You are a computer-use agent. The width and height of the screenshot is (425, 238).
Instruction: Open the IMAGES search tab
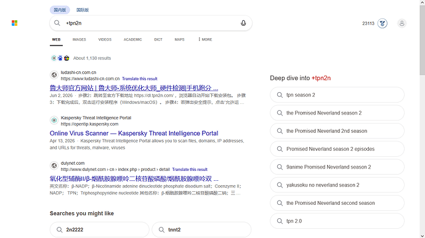pyautogui.click(x=79, y=39)
